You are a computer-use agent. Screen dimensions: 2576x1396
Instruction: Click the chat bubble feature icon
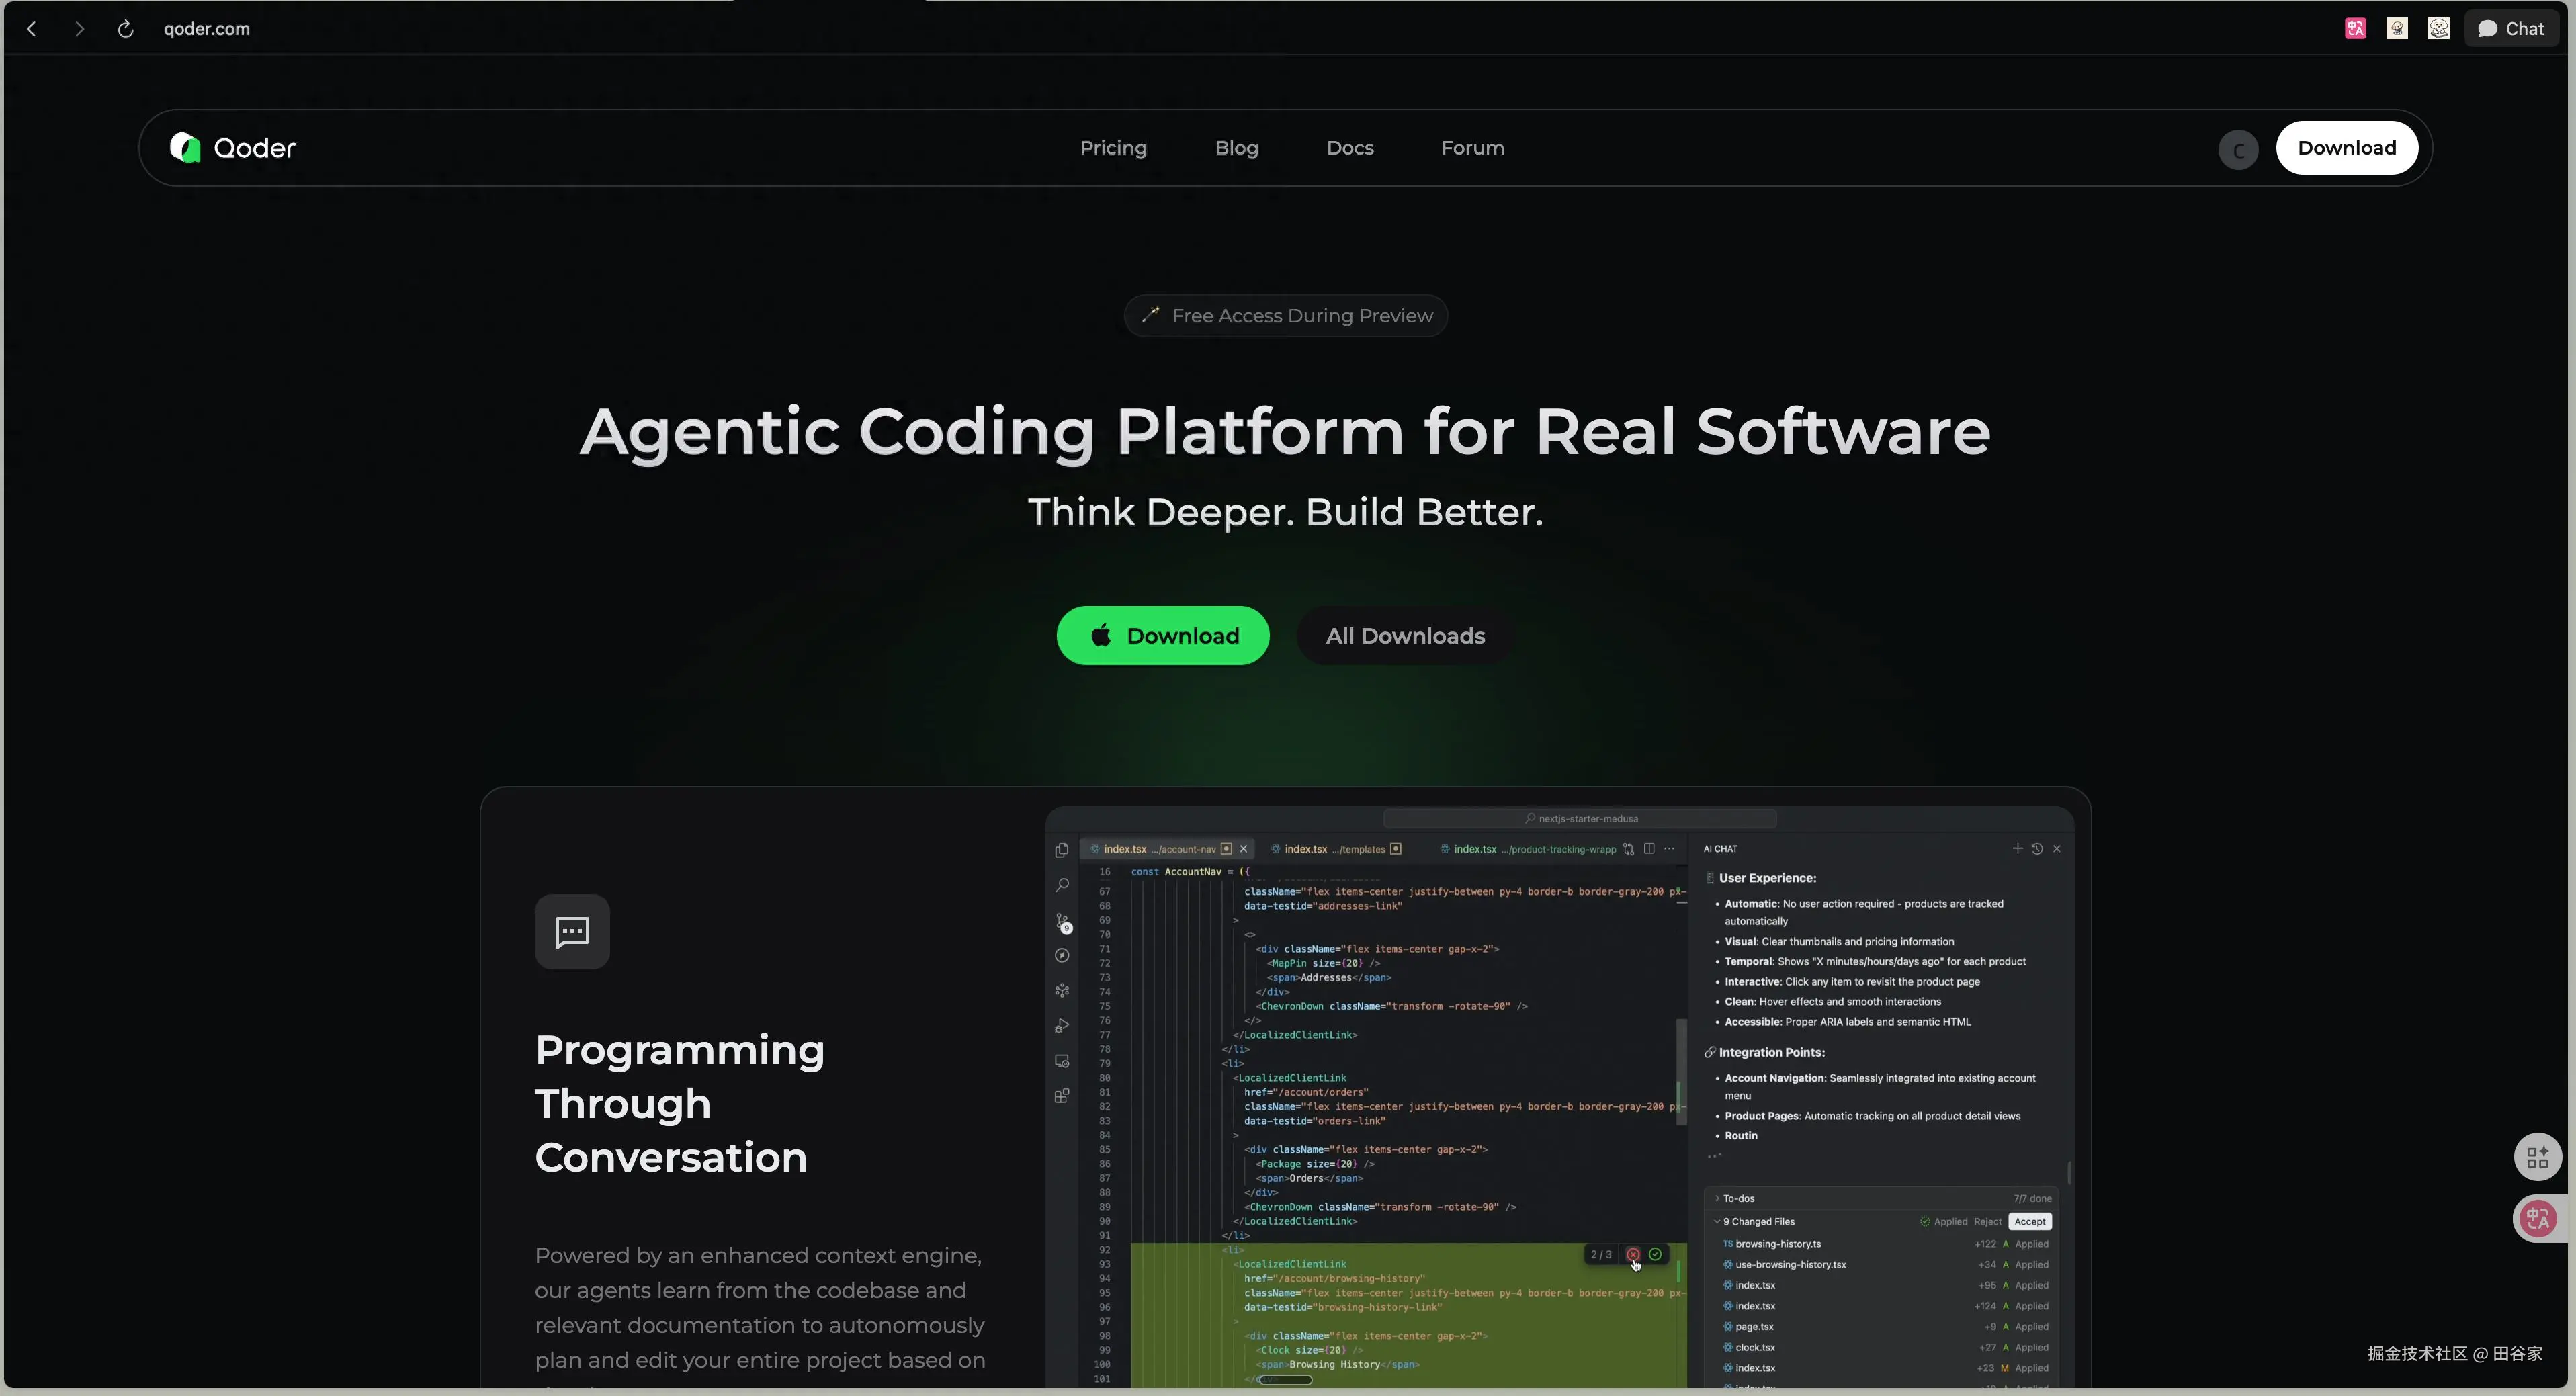pyautogui.click(x=572, y=931)
